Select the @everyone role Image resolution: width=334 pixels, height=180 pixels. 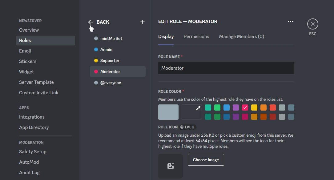111,83
